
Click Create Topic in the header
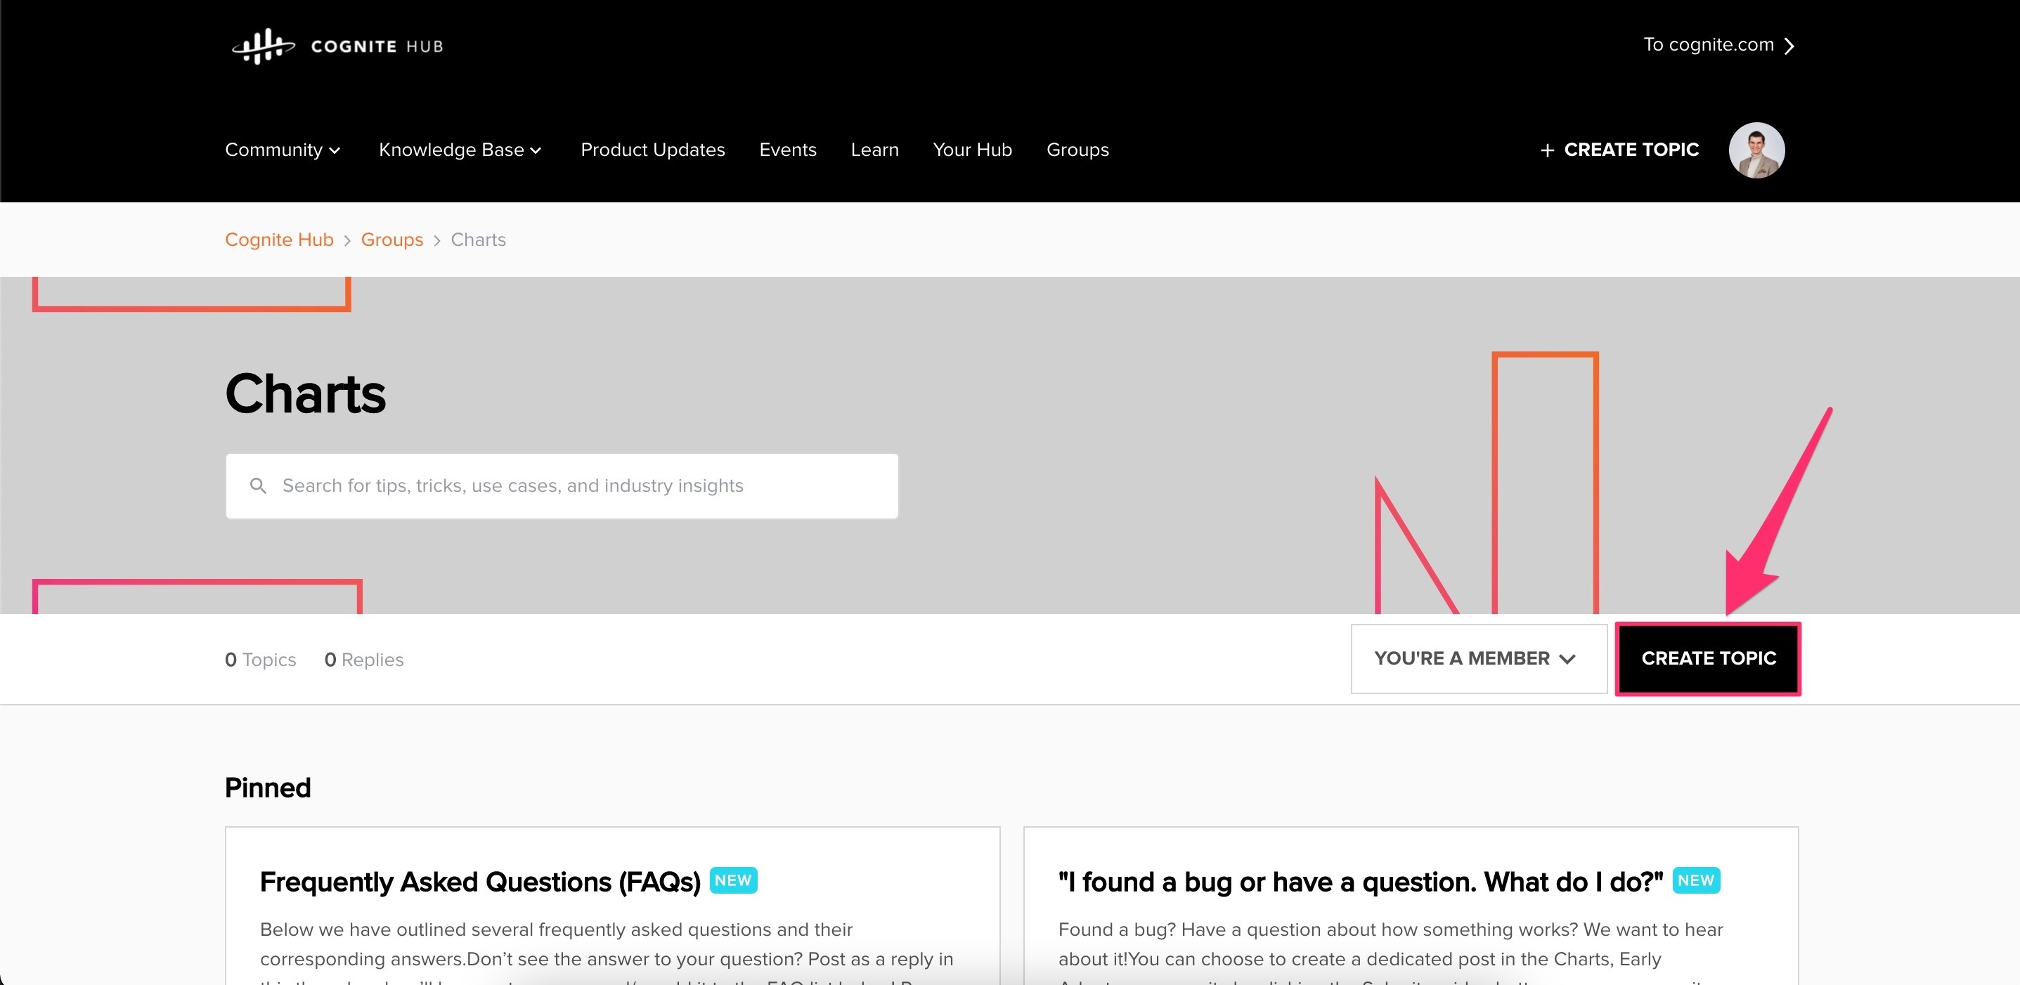coord(1620,150)
